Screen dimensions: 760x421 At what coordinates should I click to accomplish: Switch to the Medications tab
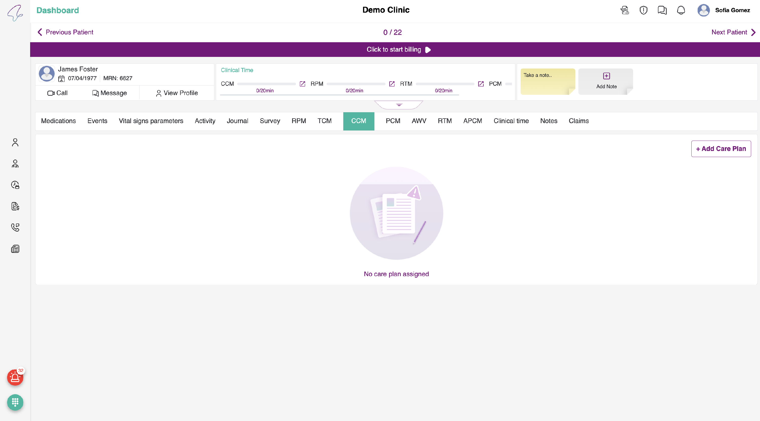58,121
